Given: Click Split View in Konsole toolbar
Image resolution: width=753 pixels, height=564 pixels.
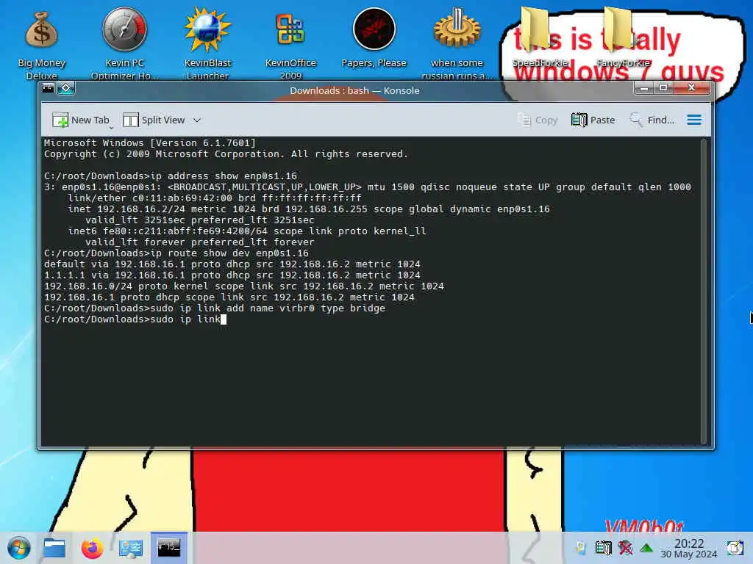Looking at the screenshot, I should [154, 120].
